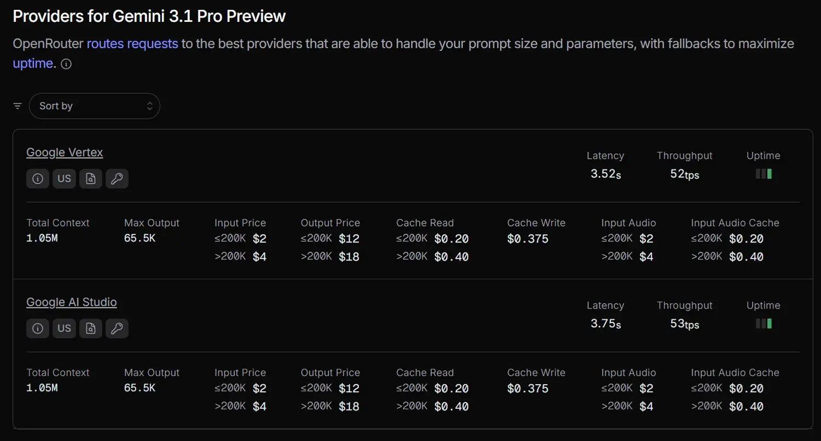Open the data policy document icon for Google Vertex

point(91,179)
